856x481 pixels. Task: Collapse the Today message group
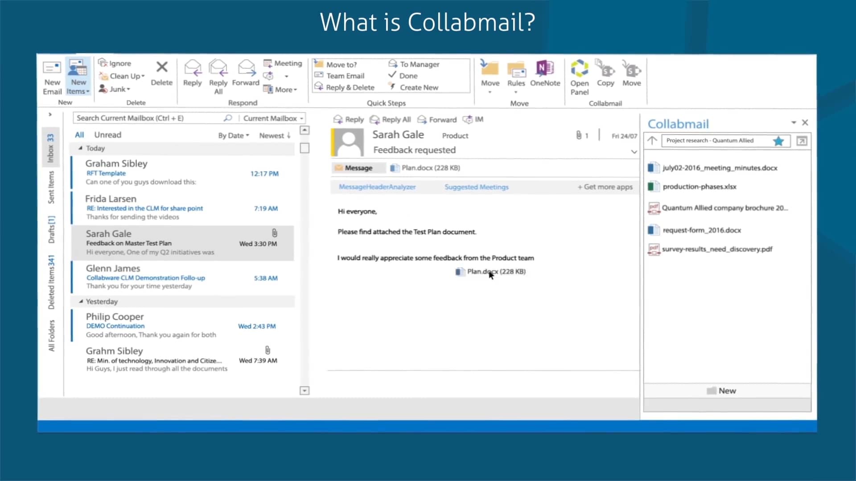(x=82, y=148)
